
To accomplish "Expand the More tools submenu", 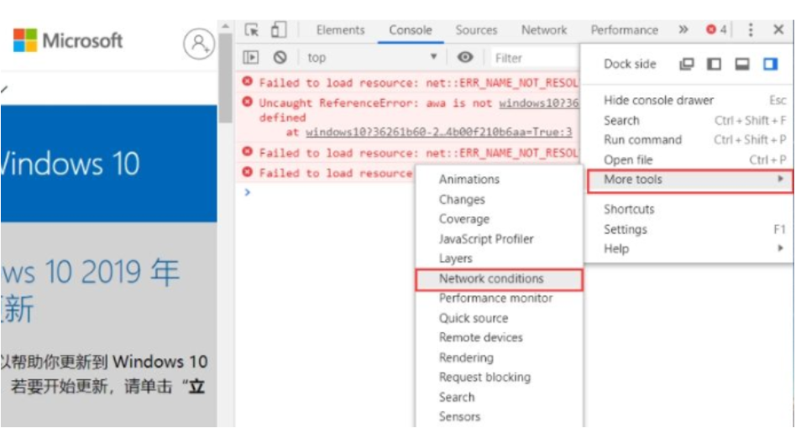I will click(x=688, y=180).
